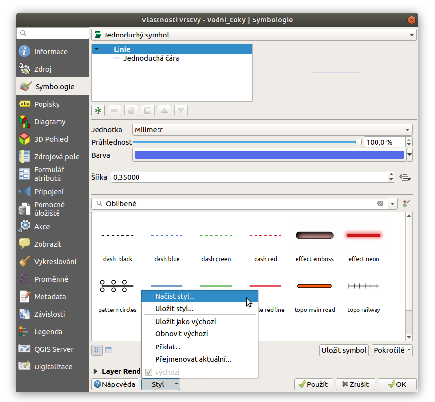Open the Akce section
Image resolution: width=435 pixels, height=402 pixels.
pyautogui.click(x=53, y=227)
